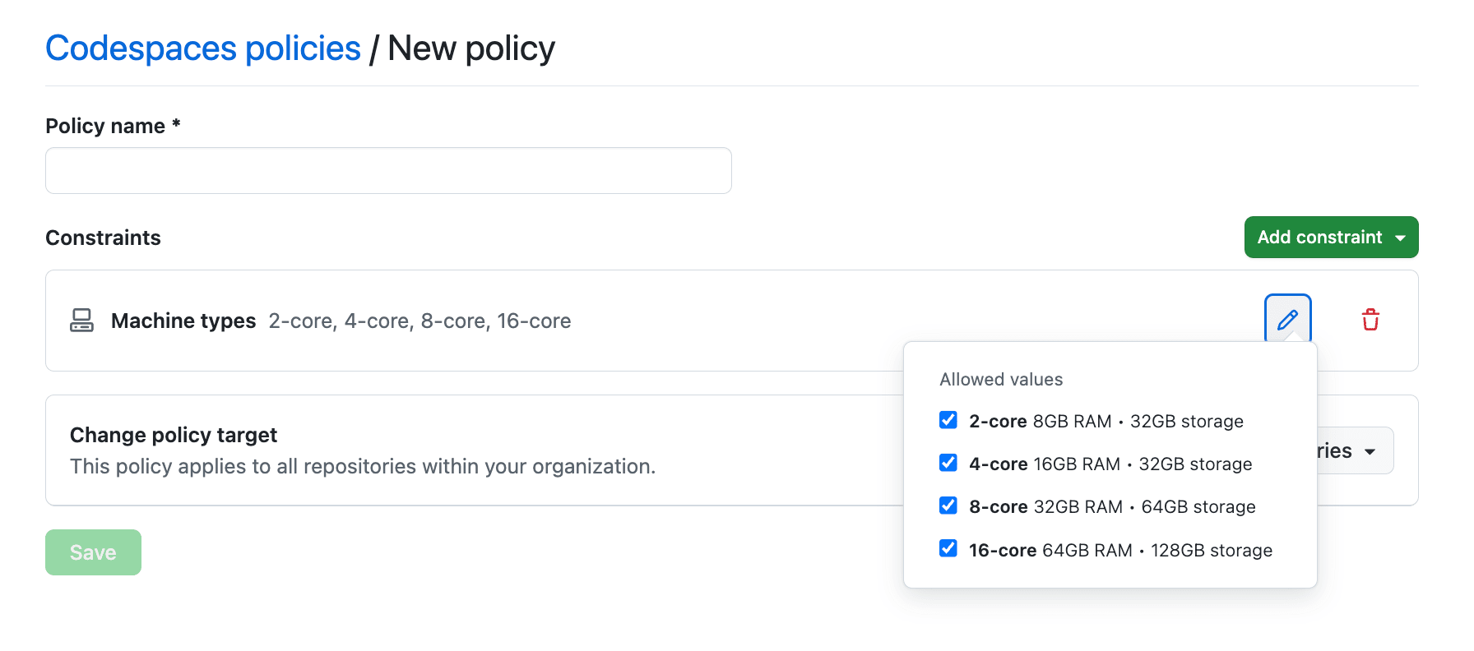
Task: Edit the Machine types constraint with pencil icon
Action: coord(1287,319)
